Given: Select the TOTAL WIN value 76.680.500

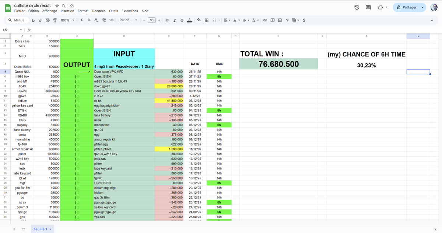Looking at the screenshot, I should click(x=278, y=64).
